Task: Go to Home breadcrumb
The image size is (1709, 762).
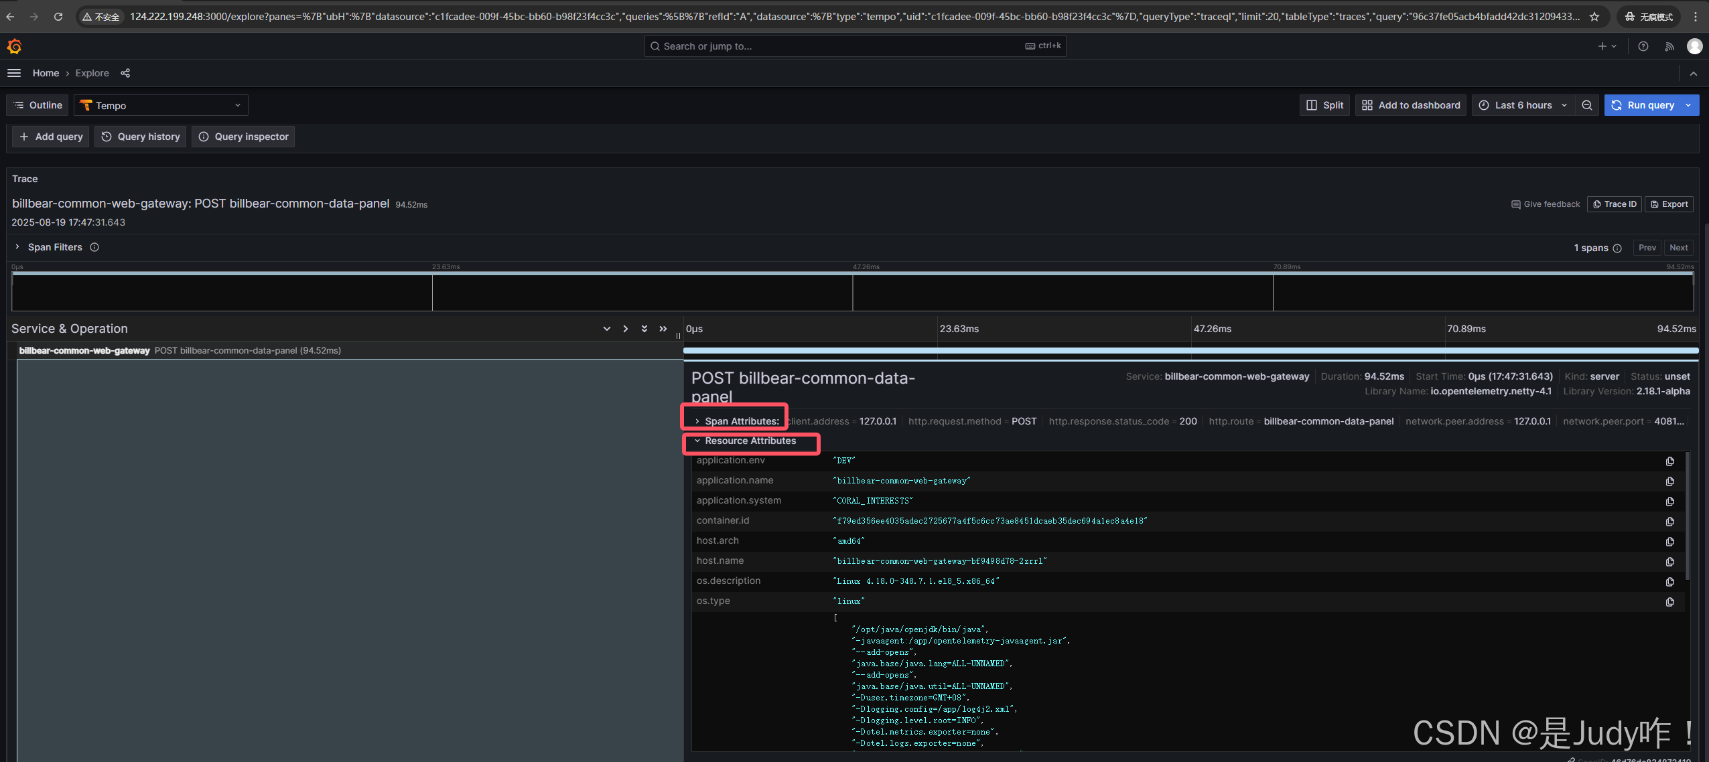Action: coord(46,73)
